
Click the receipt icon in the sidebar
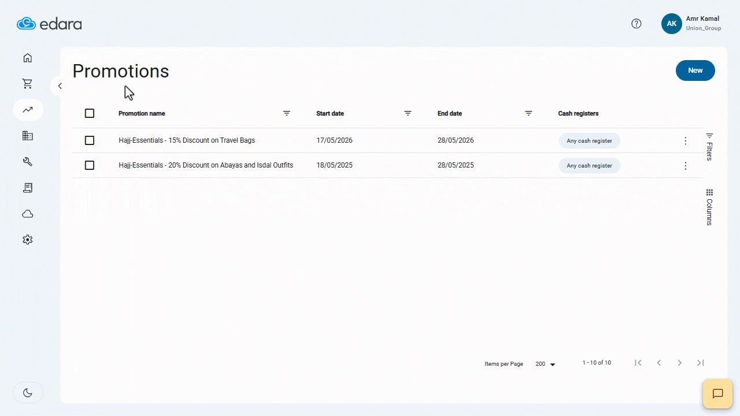27,187
